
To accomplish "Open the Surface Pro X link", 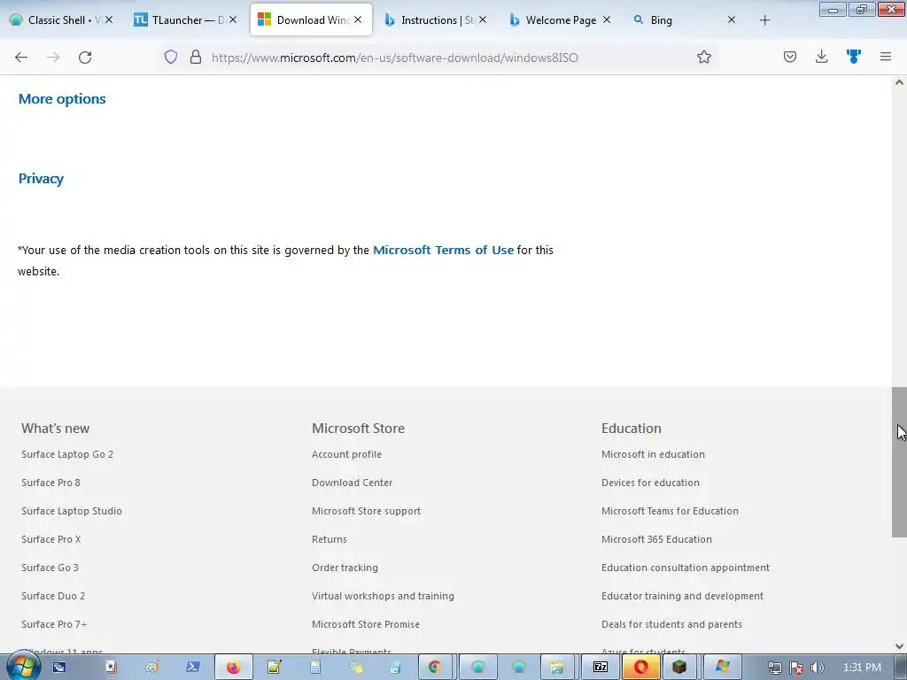I will pos(50,539).
